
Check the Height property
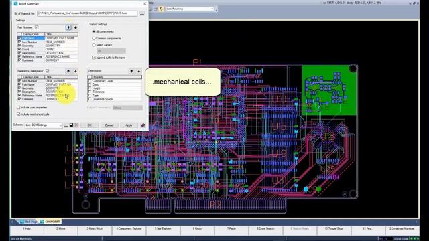90,88
